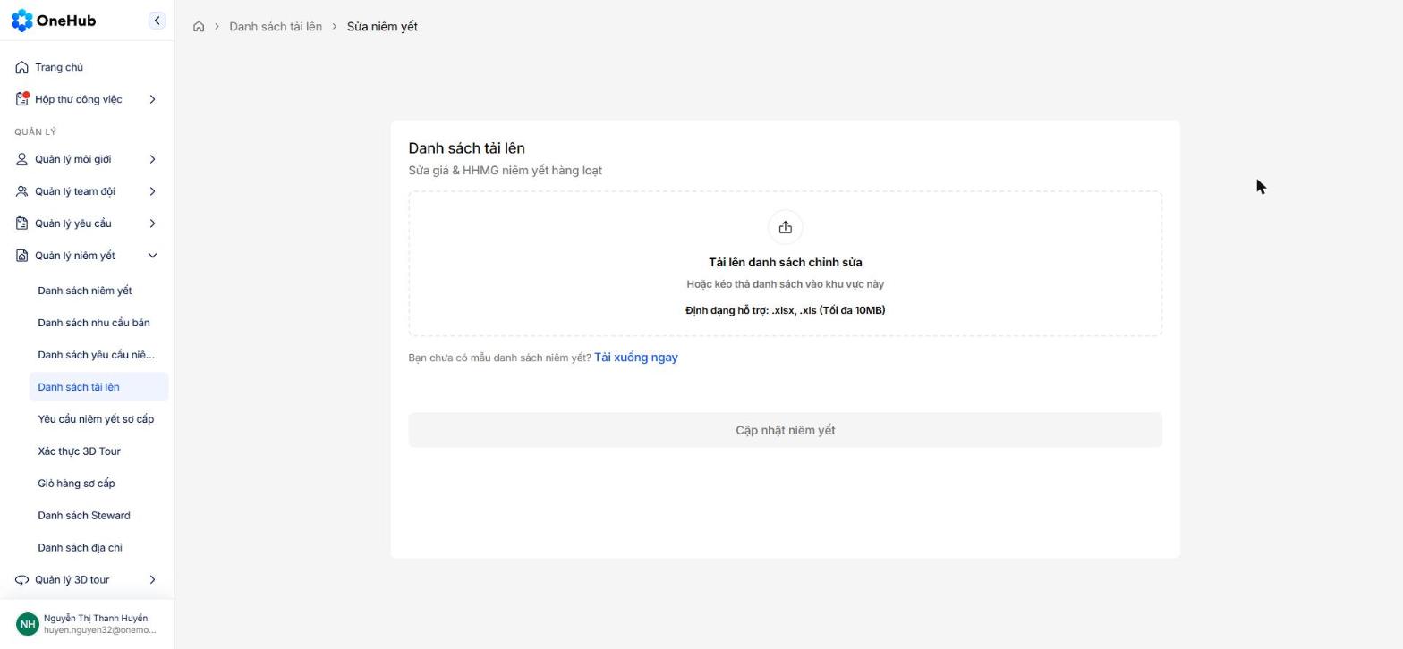Click Sửa niêm yết breadcrumb text
This screenshot has height=649, width=1403.
click(382, 27)
